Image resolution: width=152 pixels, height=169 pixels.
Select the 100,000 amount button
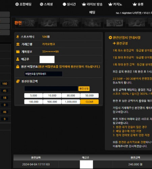pos(33,102)
